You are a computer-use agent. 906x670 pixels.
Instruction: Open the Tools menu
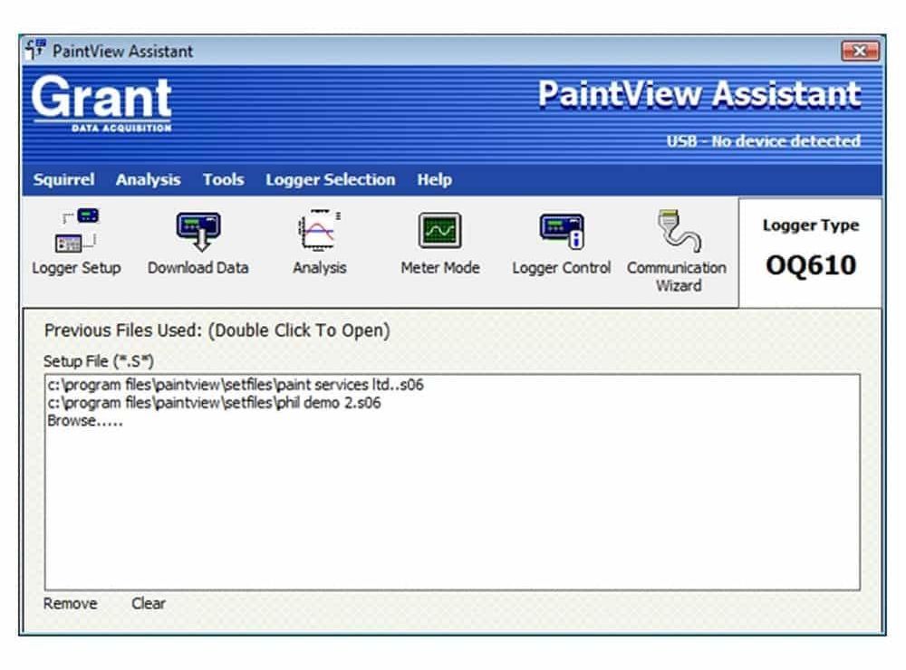pos(223,179)
